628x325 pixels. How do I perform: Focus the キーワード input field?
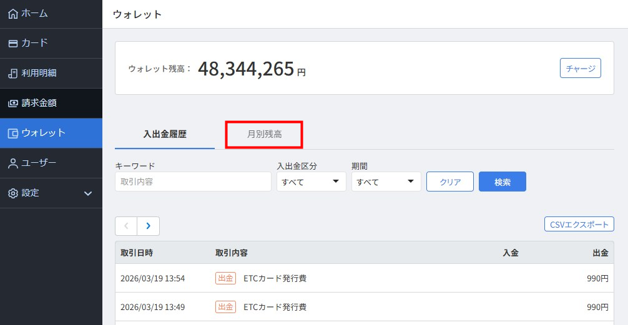193,182
